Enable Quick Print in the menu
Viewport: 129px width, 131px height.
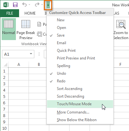pos(80,51)
